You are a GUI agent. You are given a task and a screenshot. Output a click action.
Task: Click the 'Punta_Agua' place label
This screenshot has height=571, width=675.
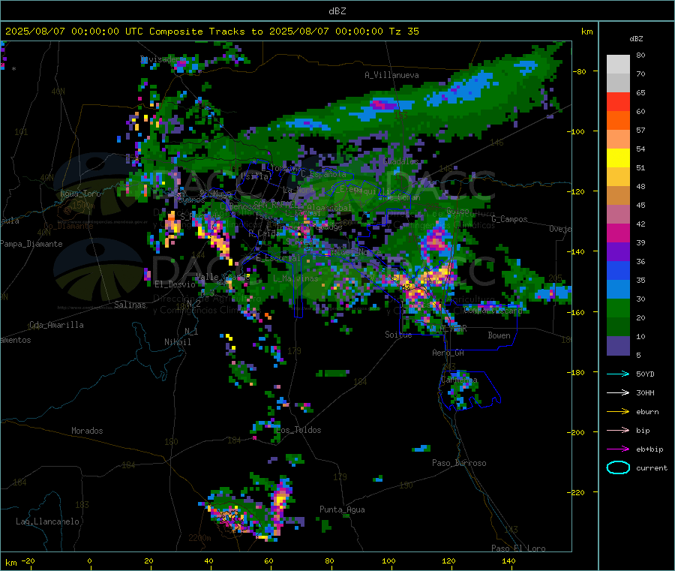[x=342, y=509]
